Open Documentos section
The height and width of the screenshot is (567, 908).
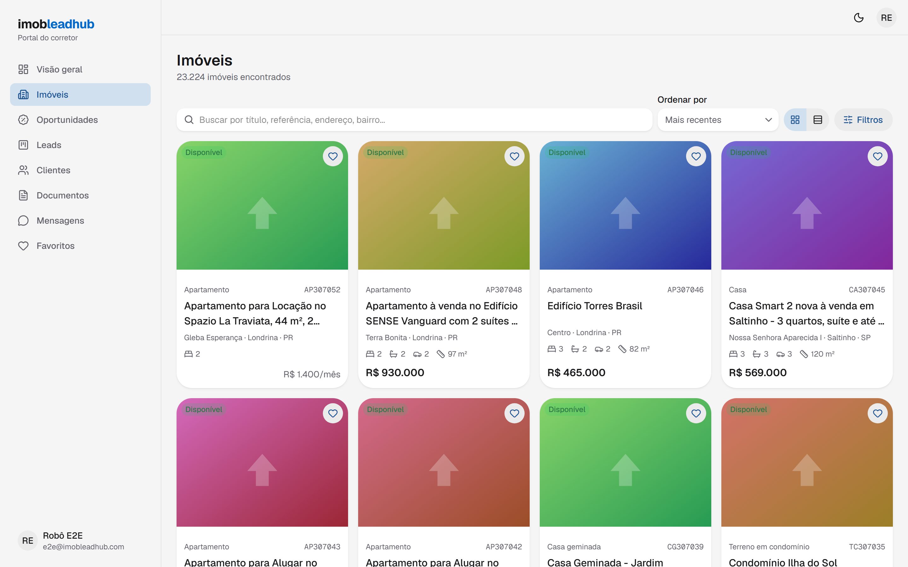(x=80, y=195)
